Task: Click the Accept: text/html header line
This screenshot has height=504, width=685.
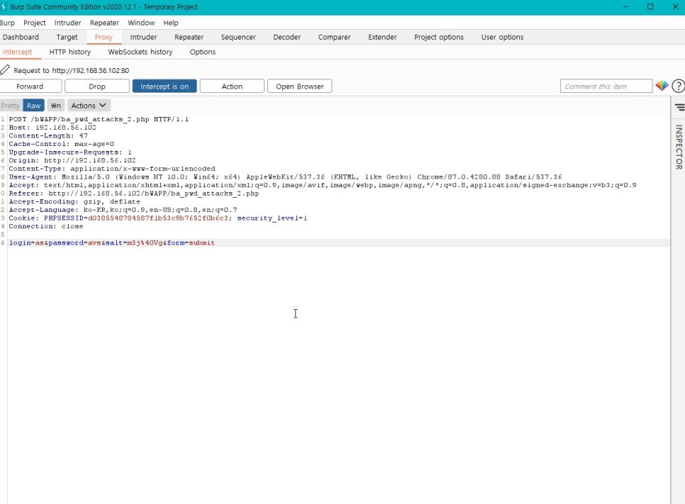Action: coord(323,185)
